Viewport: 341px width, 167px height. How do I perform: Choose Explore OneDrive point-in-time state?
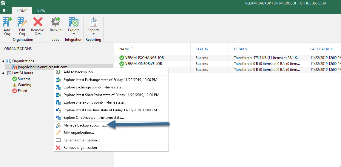111,118
